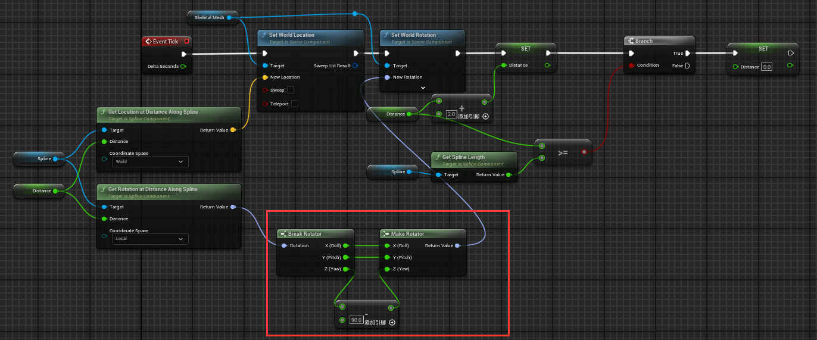
Task: Click the False execution pin on Branch
Action: pyautogui.click(x=688, y=65)
